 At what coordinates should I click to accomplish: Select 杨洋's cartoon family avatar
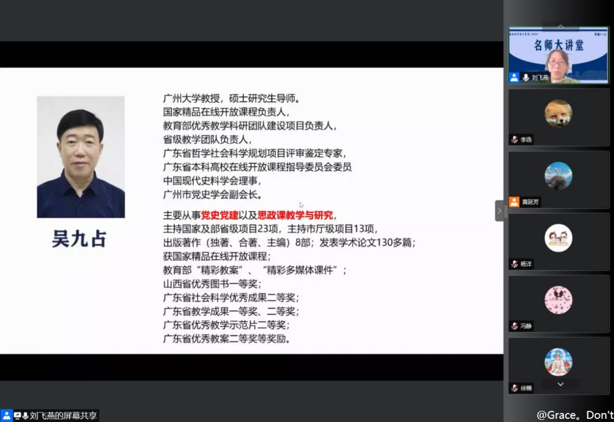(558, 238)
